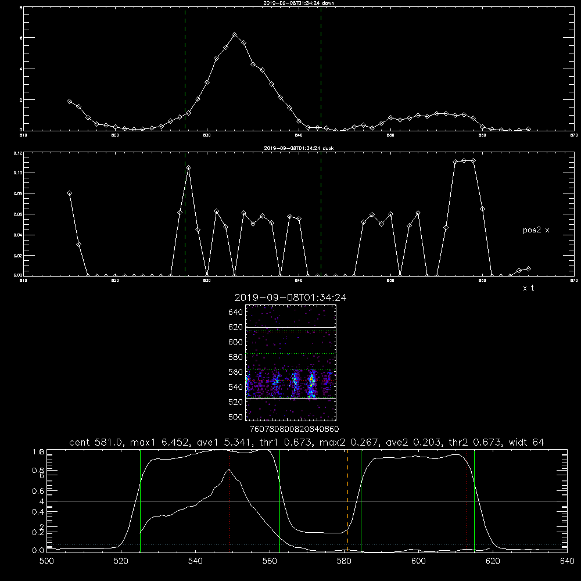Click the '520' x-axis label of bottom plot

(x=121, y=561)
